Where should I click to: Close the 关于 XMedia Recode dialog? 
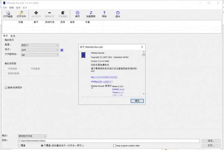click(x=142, y=47)
